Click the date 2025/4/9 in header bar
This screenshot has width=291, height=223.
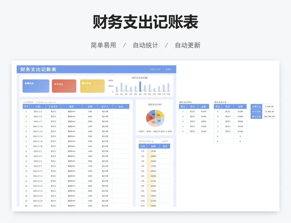coord(155,69)
